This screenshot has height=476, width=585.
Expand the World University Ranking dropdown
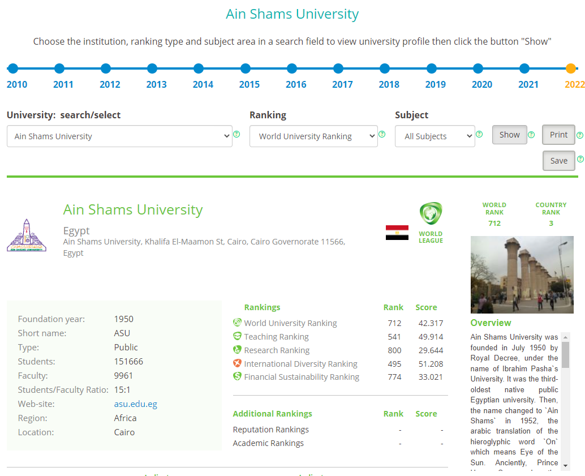pyautogui.click(x=313, y=136)
